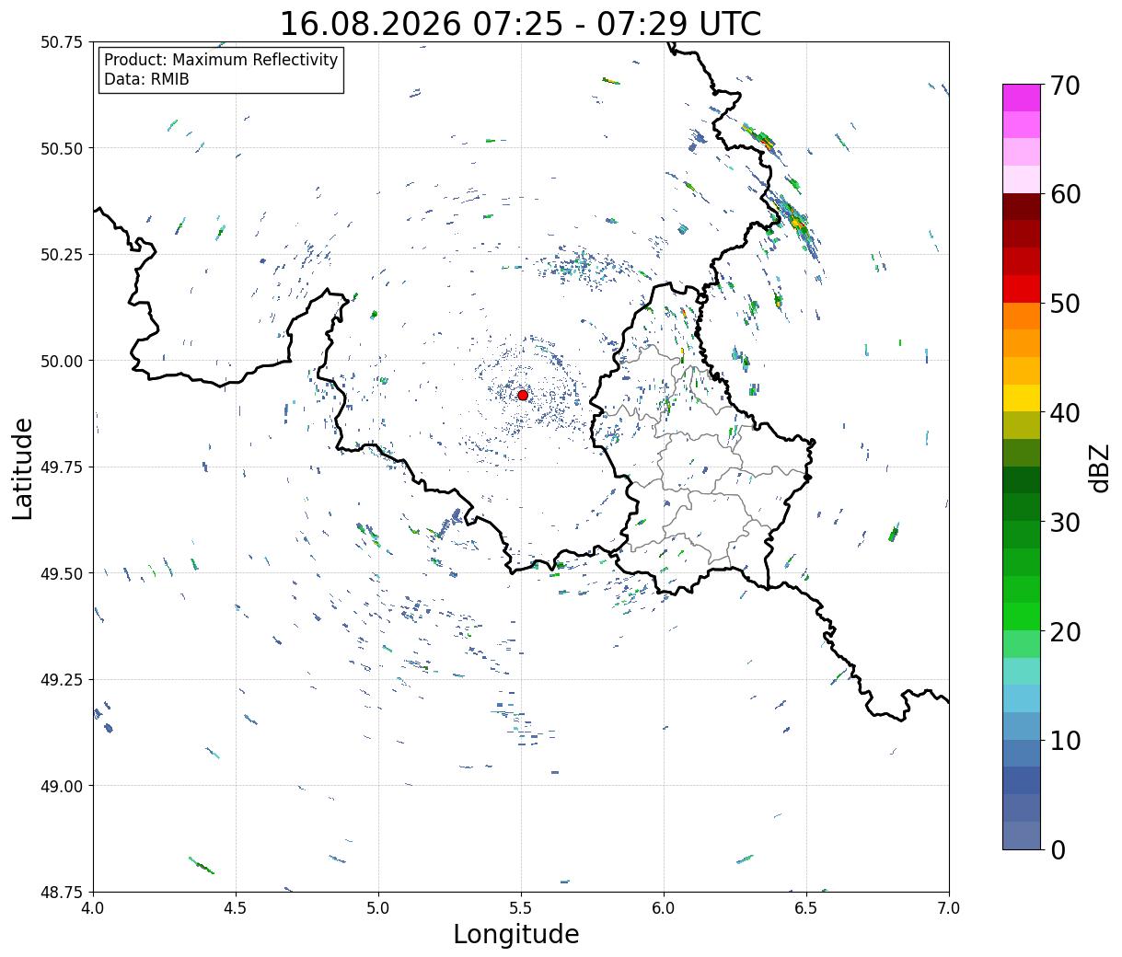This screenshot has width=1122, height=957.
Task: Click longitude tick label 4.5
Action: (236, 908)
